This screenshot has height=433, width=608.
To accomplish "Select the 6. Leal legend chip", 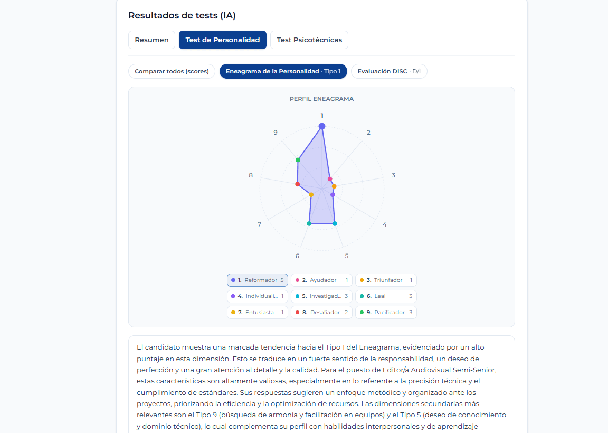I will (x=386, y=296).
